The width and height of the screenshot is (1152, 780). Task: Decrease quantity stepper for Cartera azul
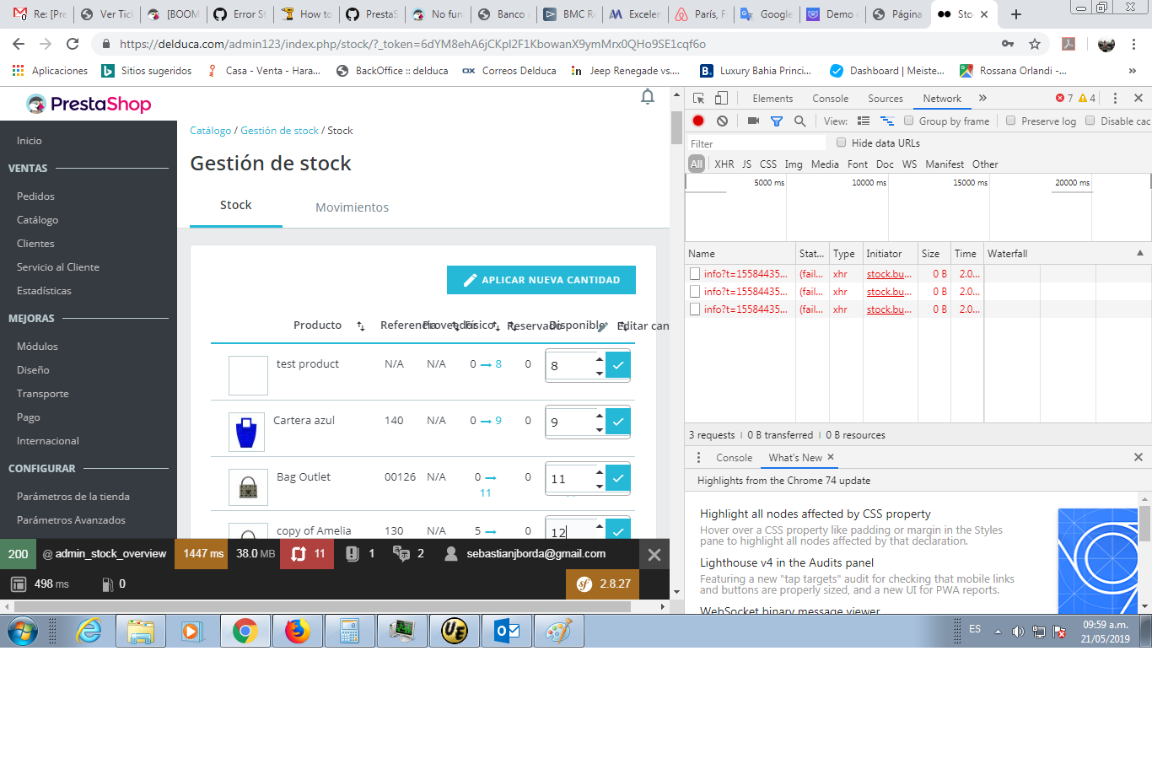click(x=600, y=429)
